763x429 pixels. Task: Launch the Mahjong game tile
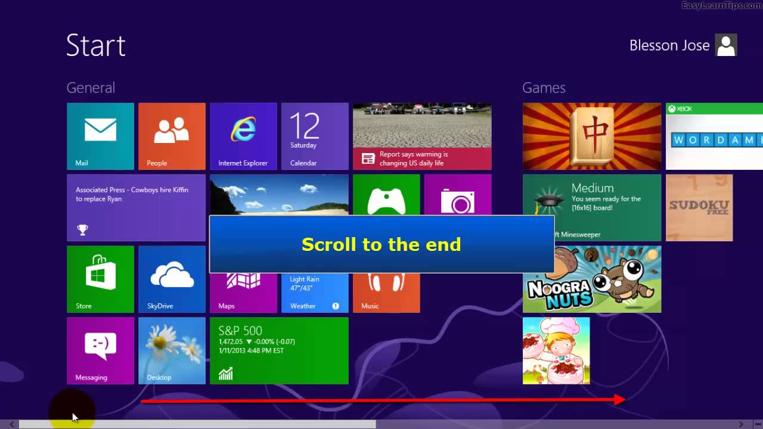click(592, 136)
